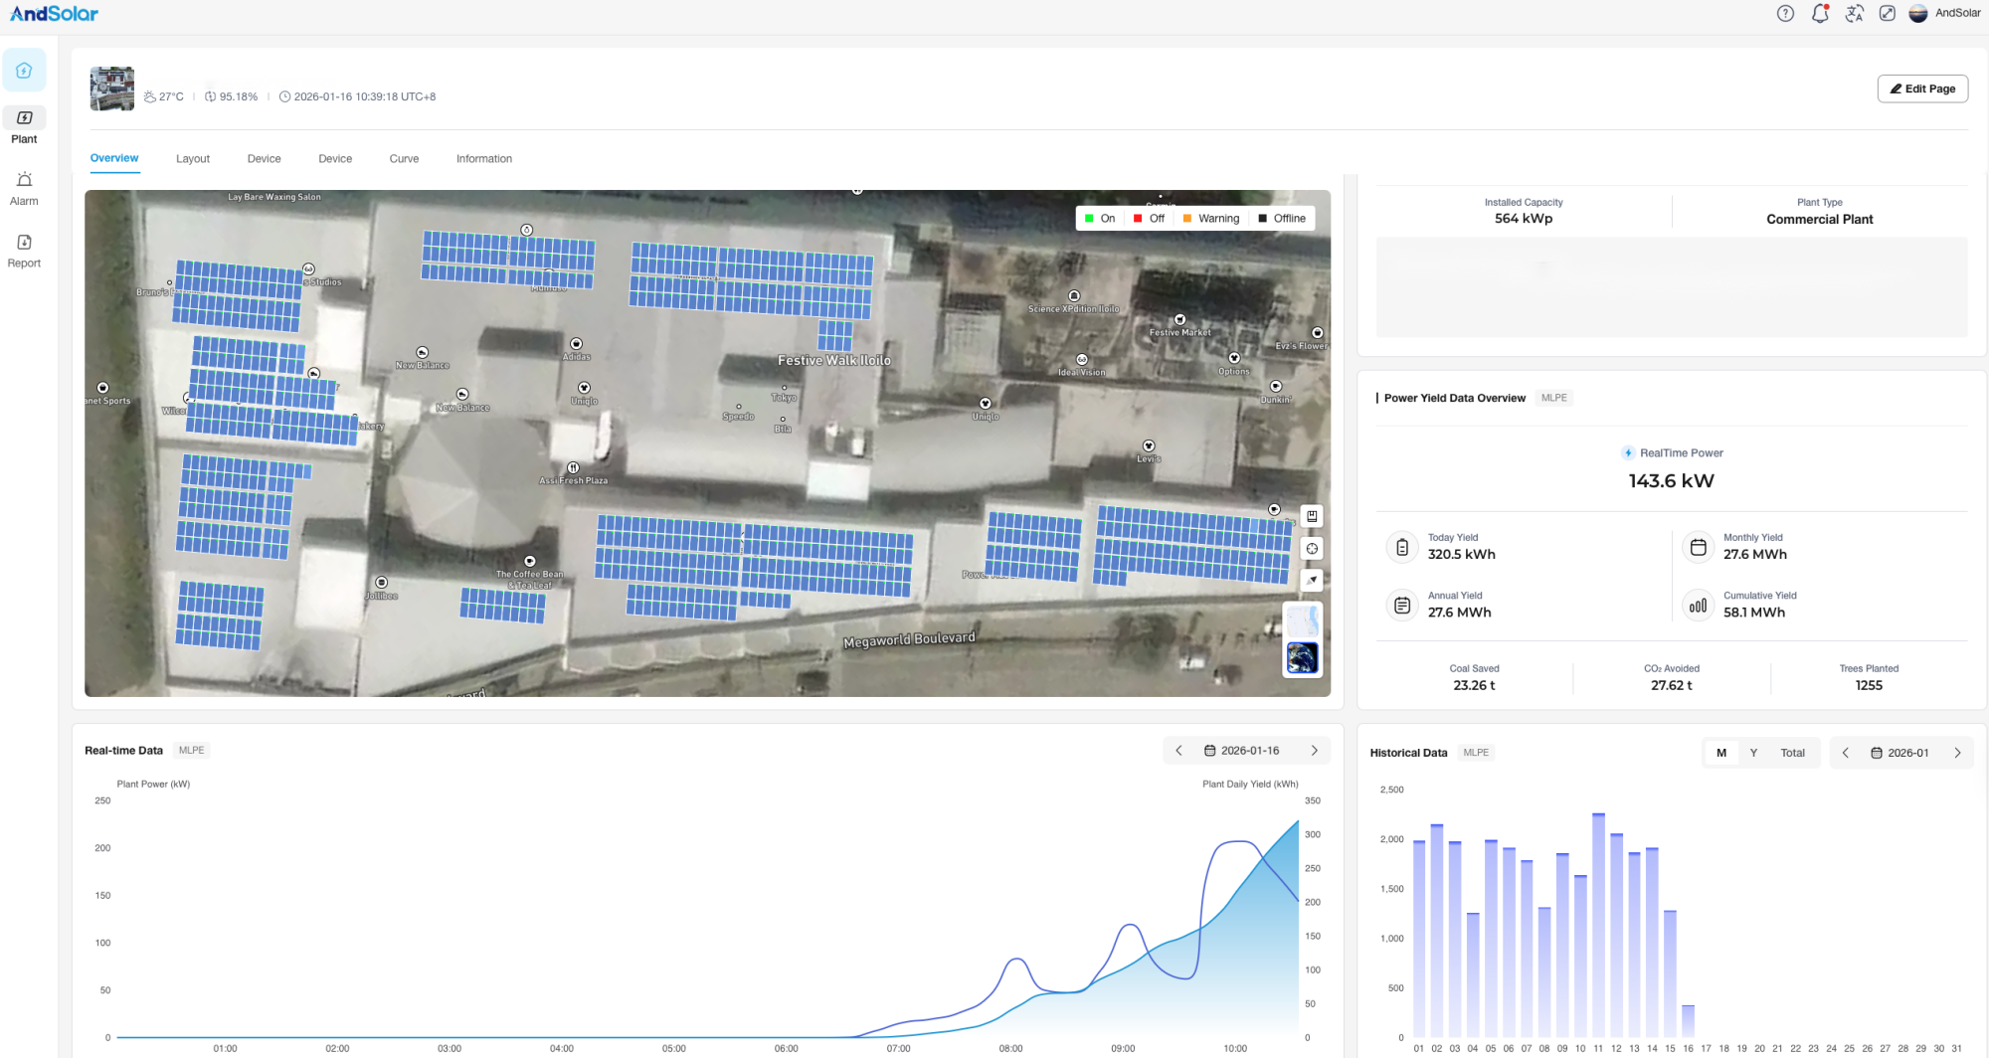Image resolution: width=1989 pixels, height=1058 pixels.
Task: Open notifications bell in top bar
Action: pyautogui.click(x=1820, y=14)
